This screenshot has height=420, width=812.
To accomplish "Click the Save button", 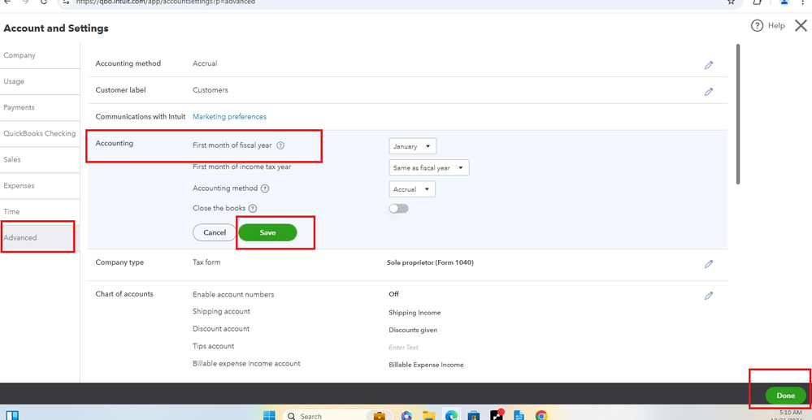I will tap(267, 232).
